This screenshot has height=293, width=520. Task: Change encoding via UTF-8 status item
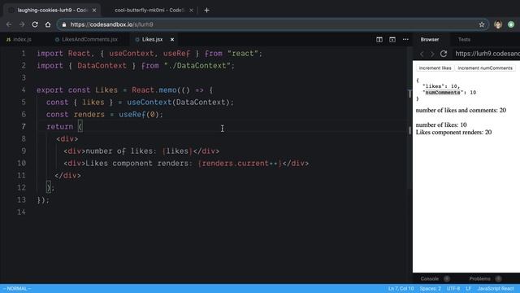[x=453, y=289]
